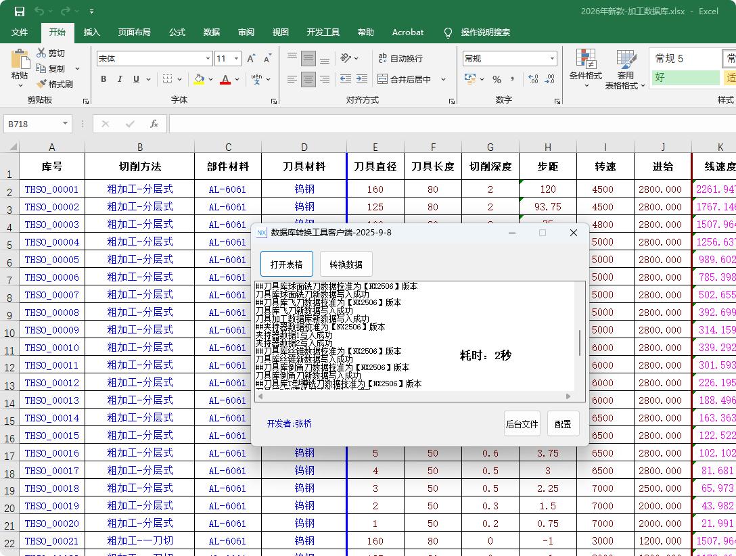736x556 pixels.
Task: Click the Save icon in the title bar
Action: 19,11
